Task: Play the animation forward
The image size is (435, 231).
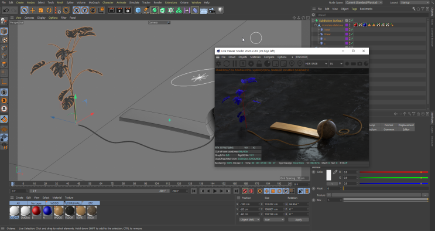Action: (x=215, y=191)
